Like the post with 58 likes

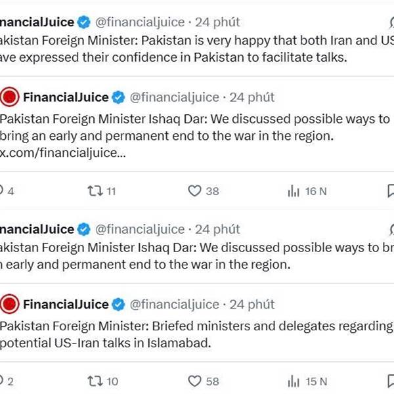pos(194,381)
